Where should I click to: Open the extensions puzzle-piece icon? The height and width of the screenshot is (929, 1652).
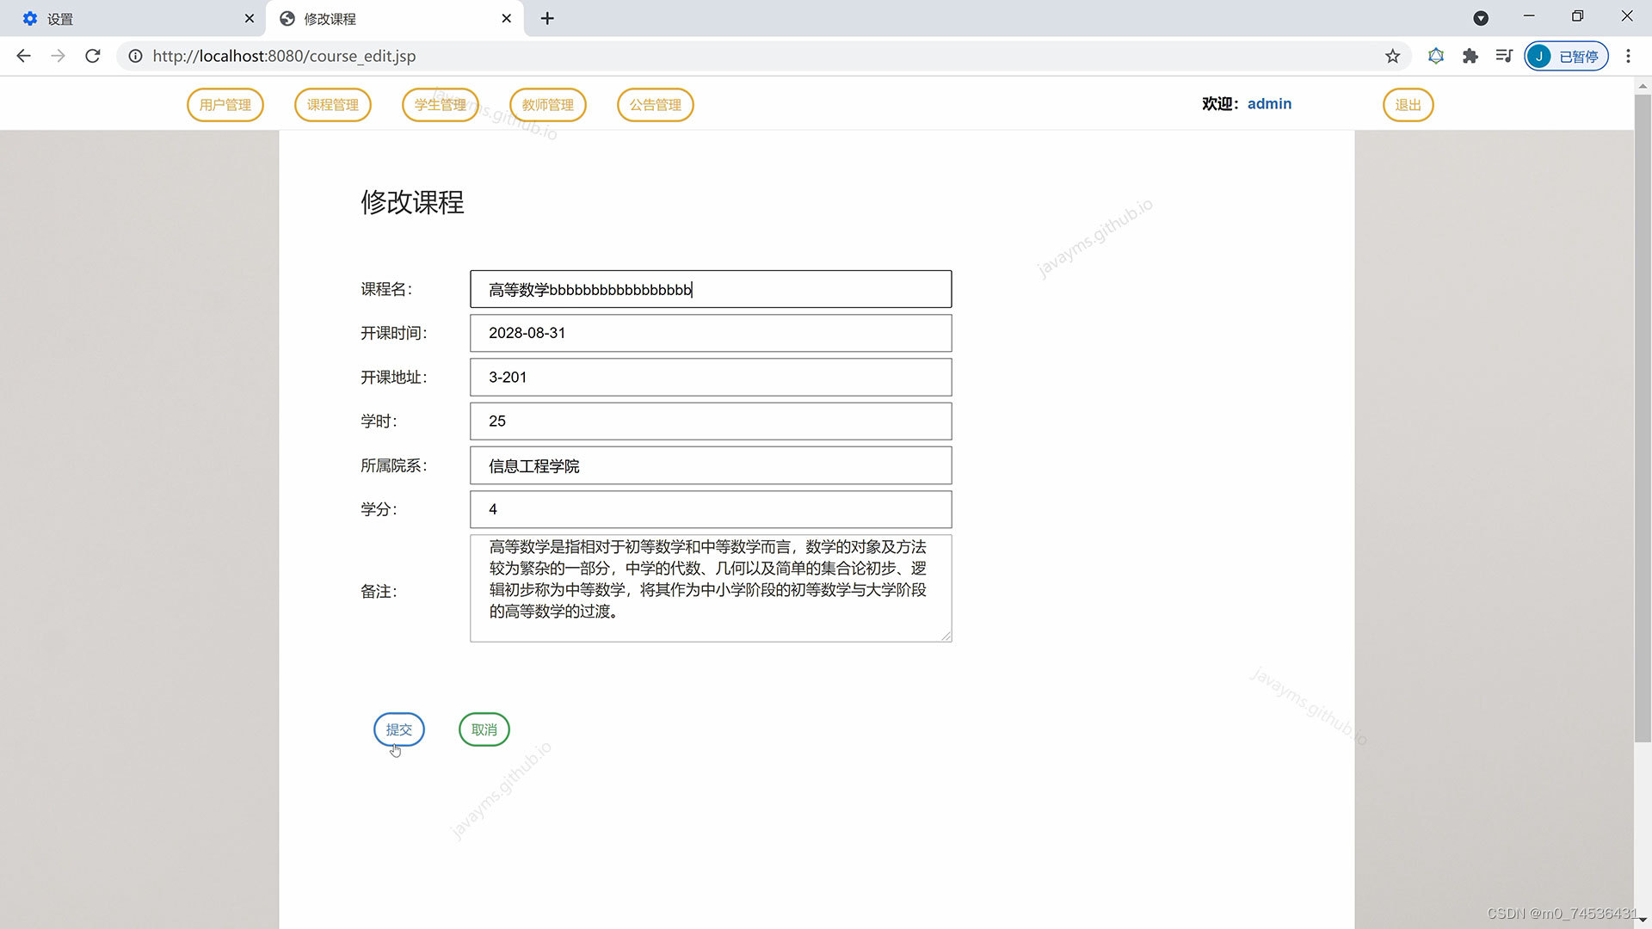1470,56
